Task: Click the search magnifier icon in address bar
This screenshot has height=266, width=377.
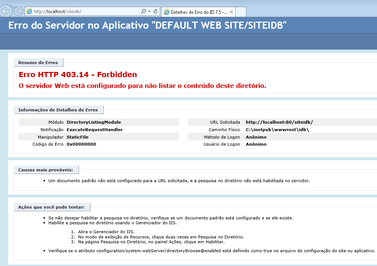Action: pos(144,11)
